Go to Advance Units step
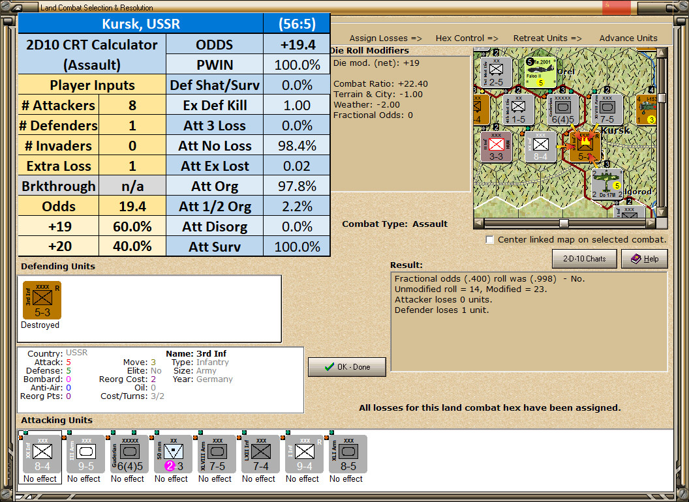The height and width of the screenshot is (502, 689). [x=628, y=38]
